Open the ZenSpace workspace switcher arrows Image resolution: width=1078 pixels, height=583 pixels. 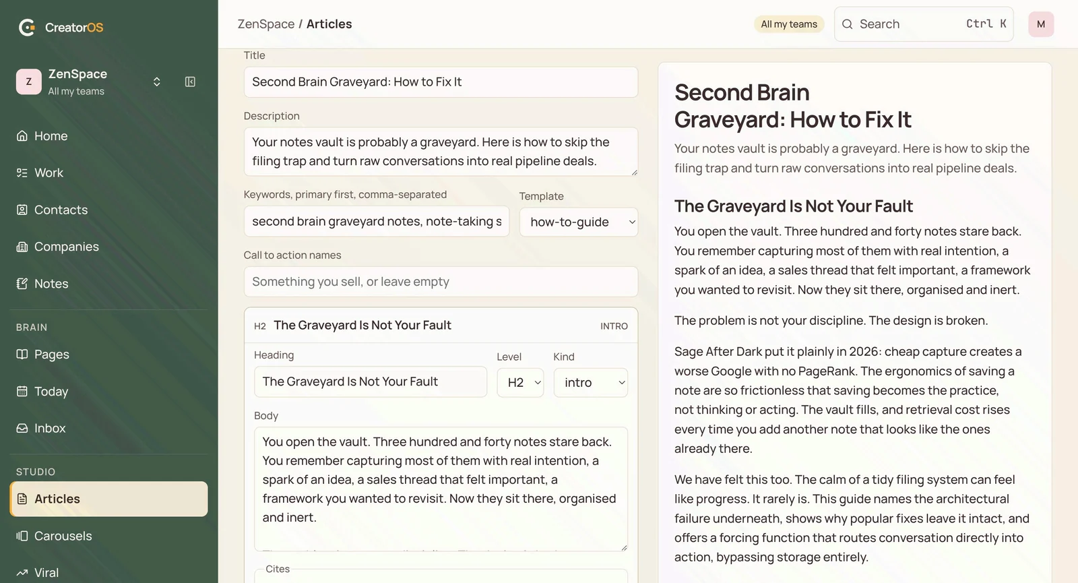pos(157,82)
